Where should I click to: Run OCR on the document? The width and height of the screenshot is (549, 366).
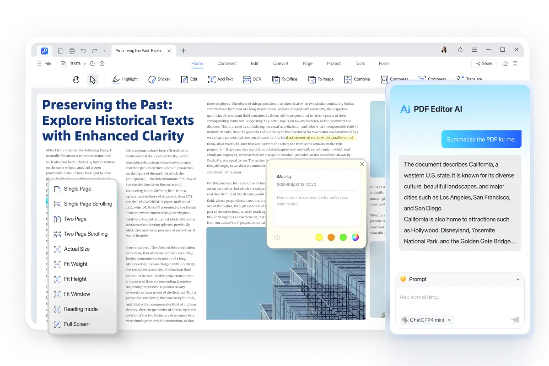[x=252, y=79]
